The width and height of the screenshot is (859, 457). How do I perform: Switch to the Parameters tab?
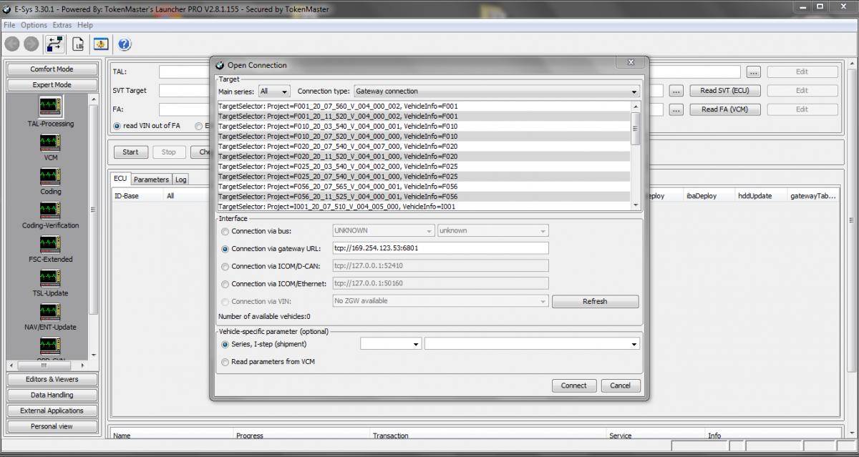coord(151,179)
